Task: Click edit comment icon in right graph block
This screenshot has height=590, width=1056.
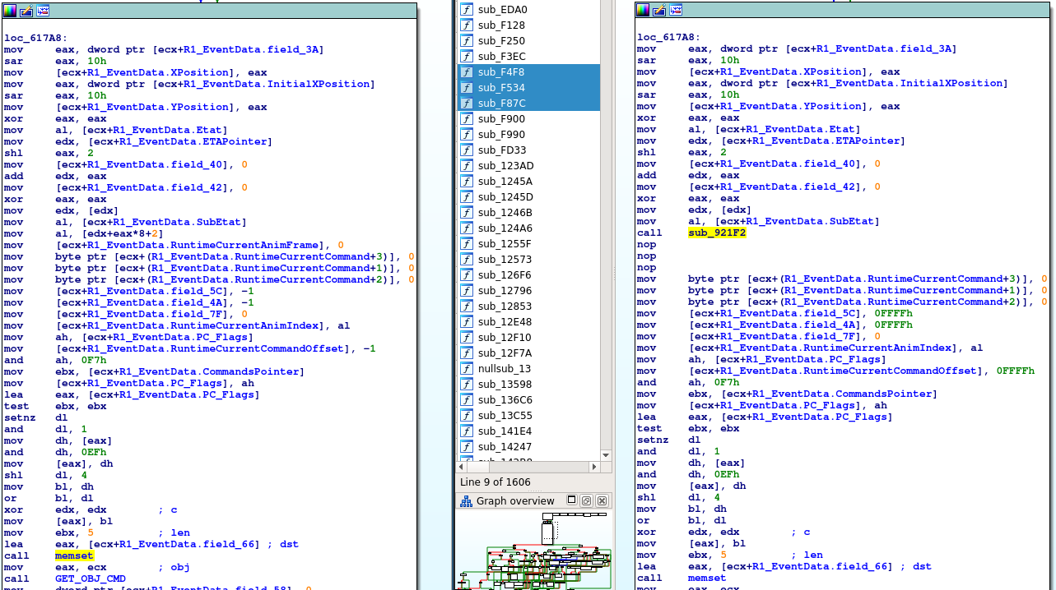Action: (x=660, y=11)
